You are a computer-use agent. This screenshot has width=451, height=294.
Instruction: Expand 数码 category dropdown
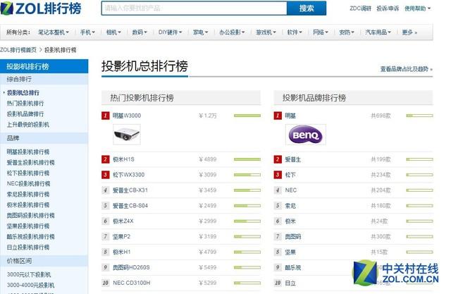tap(140, 32)
